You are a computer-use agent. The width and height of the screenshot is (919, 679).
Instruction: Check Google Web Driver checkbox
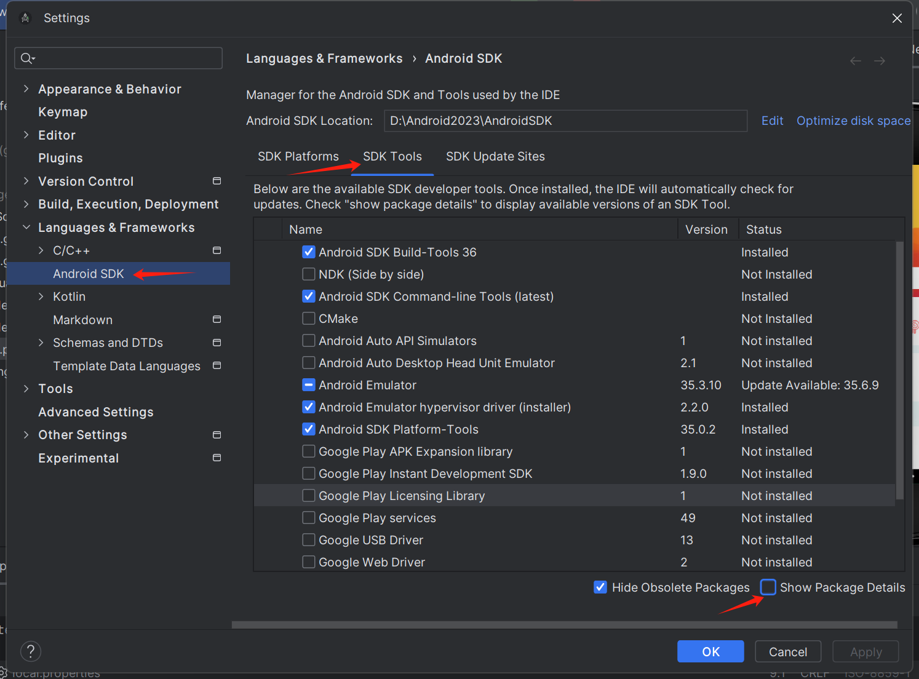coord(309,562)
